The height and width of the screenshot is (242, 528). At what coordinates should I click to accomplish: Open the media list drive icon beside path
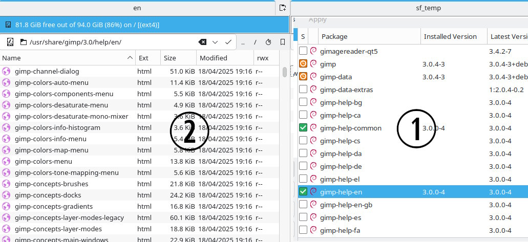pyautogui.click(x=10, y=42)
